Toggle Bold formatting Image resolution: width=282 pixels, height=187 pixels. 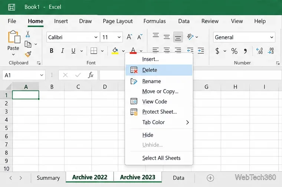(52, 51)
